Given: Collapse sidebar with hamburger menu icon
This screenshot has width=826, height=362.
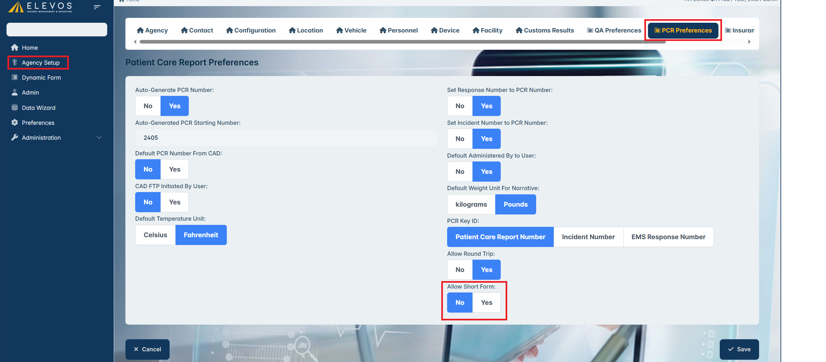Looking at the screenshot, I should 97,7.
